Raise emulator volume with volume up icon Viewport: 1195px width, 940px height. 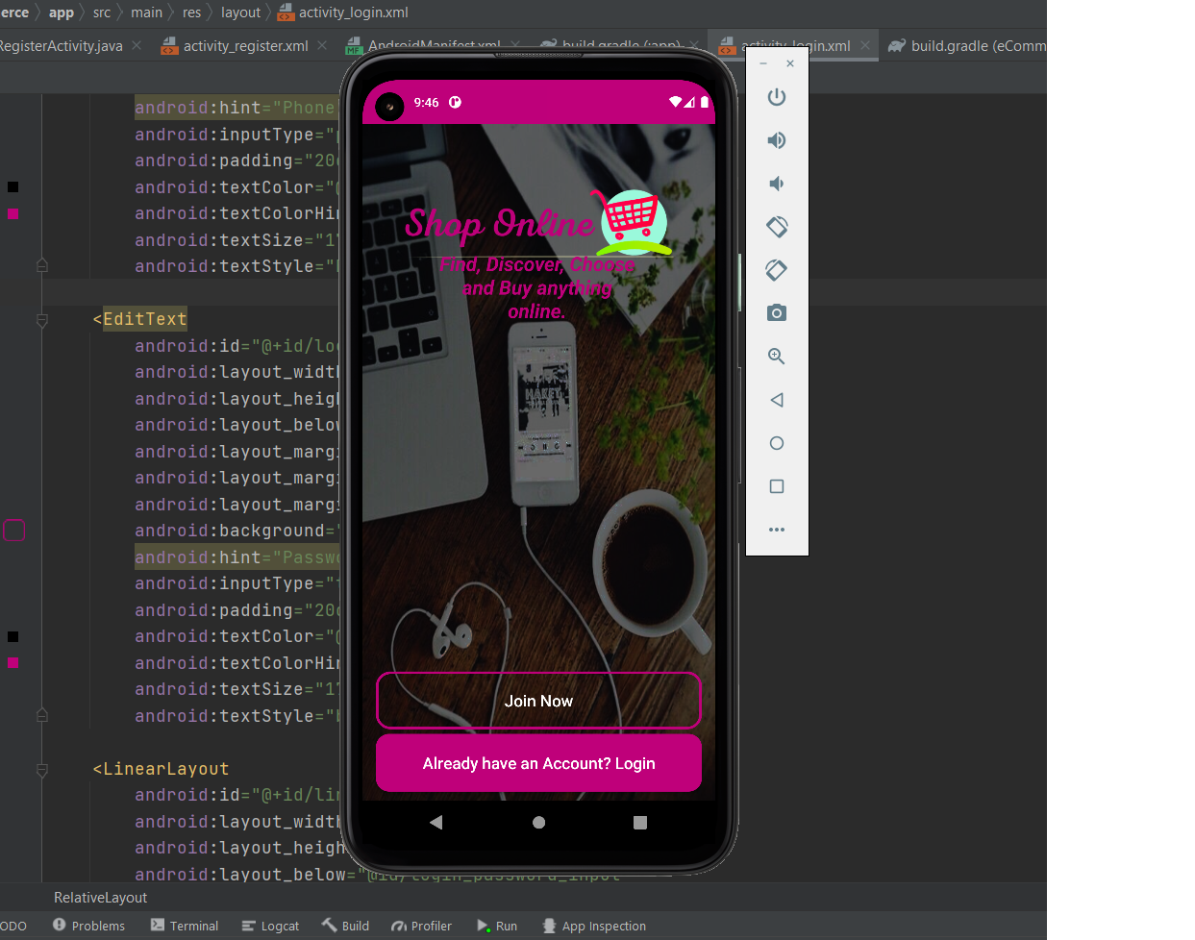[777, 140]
